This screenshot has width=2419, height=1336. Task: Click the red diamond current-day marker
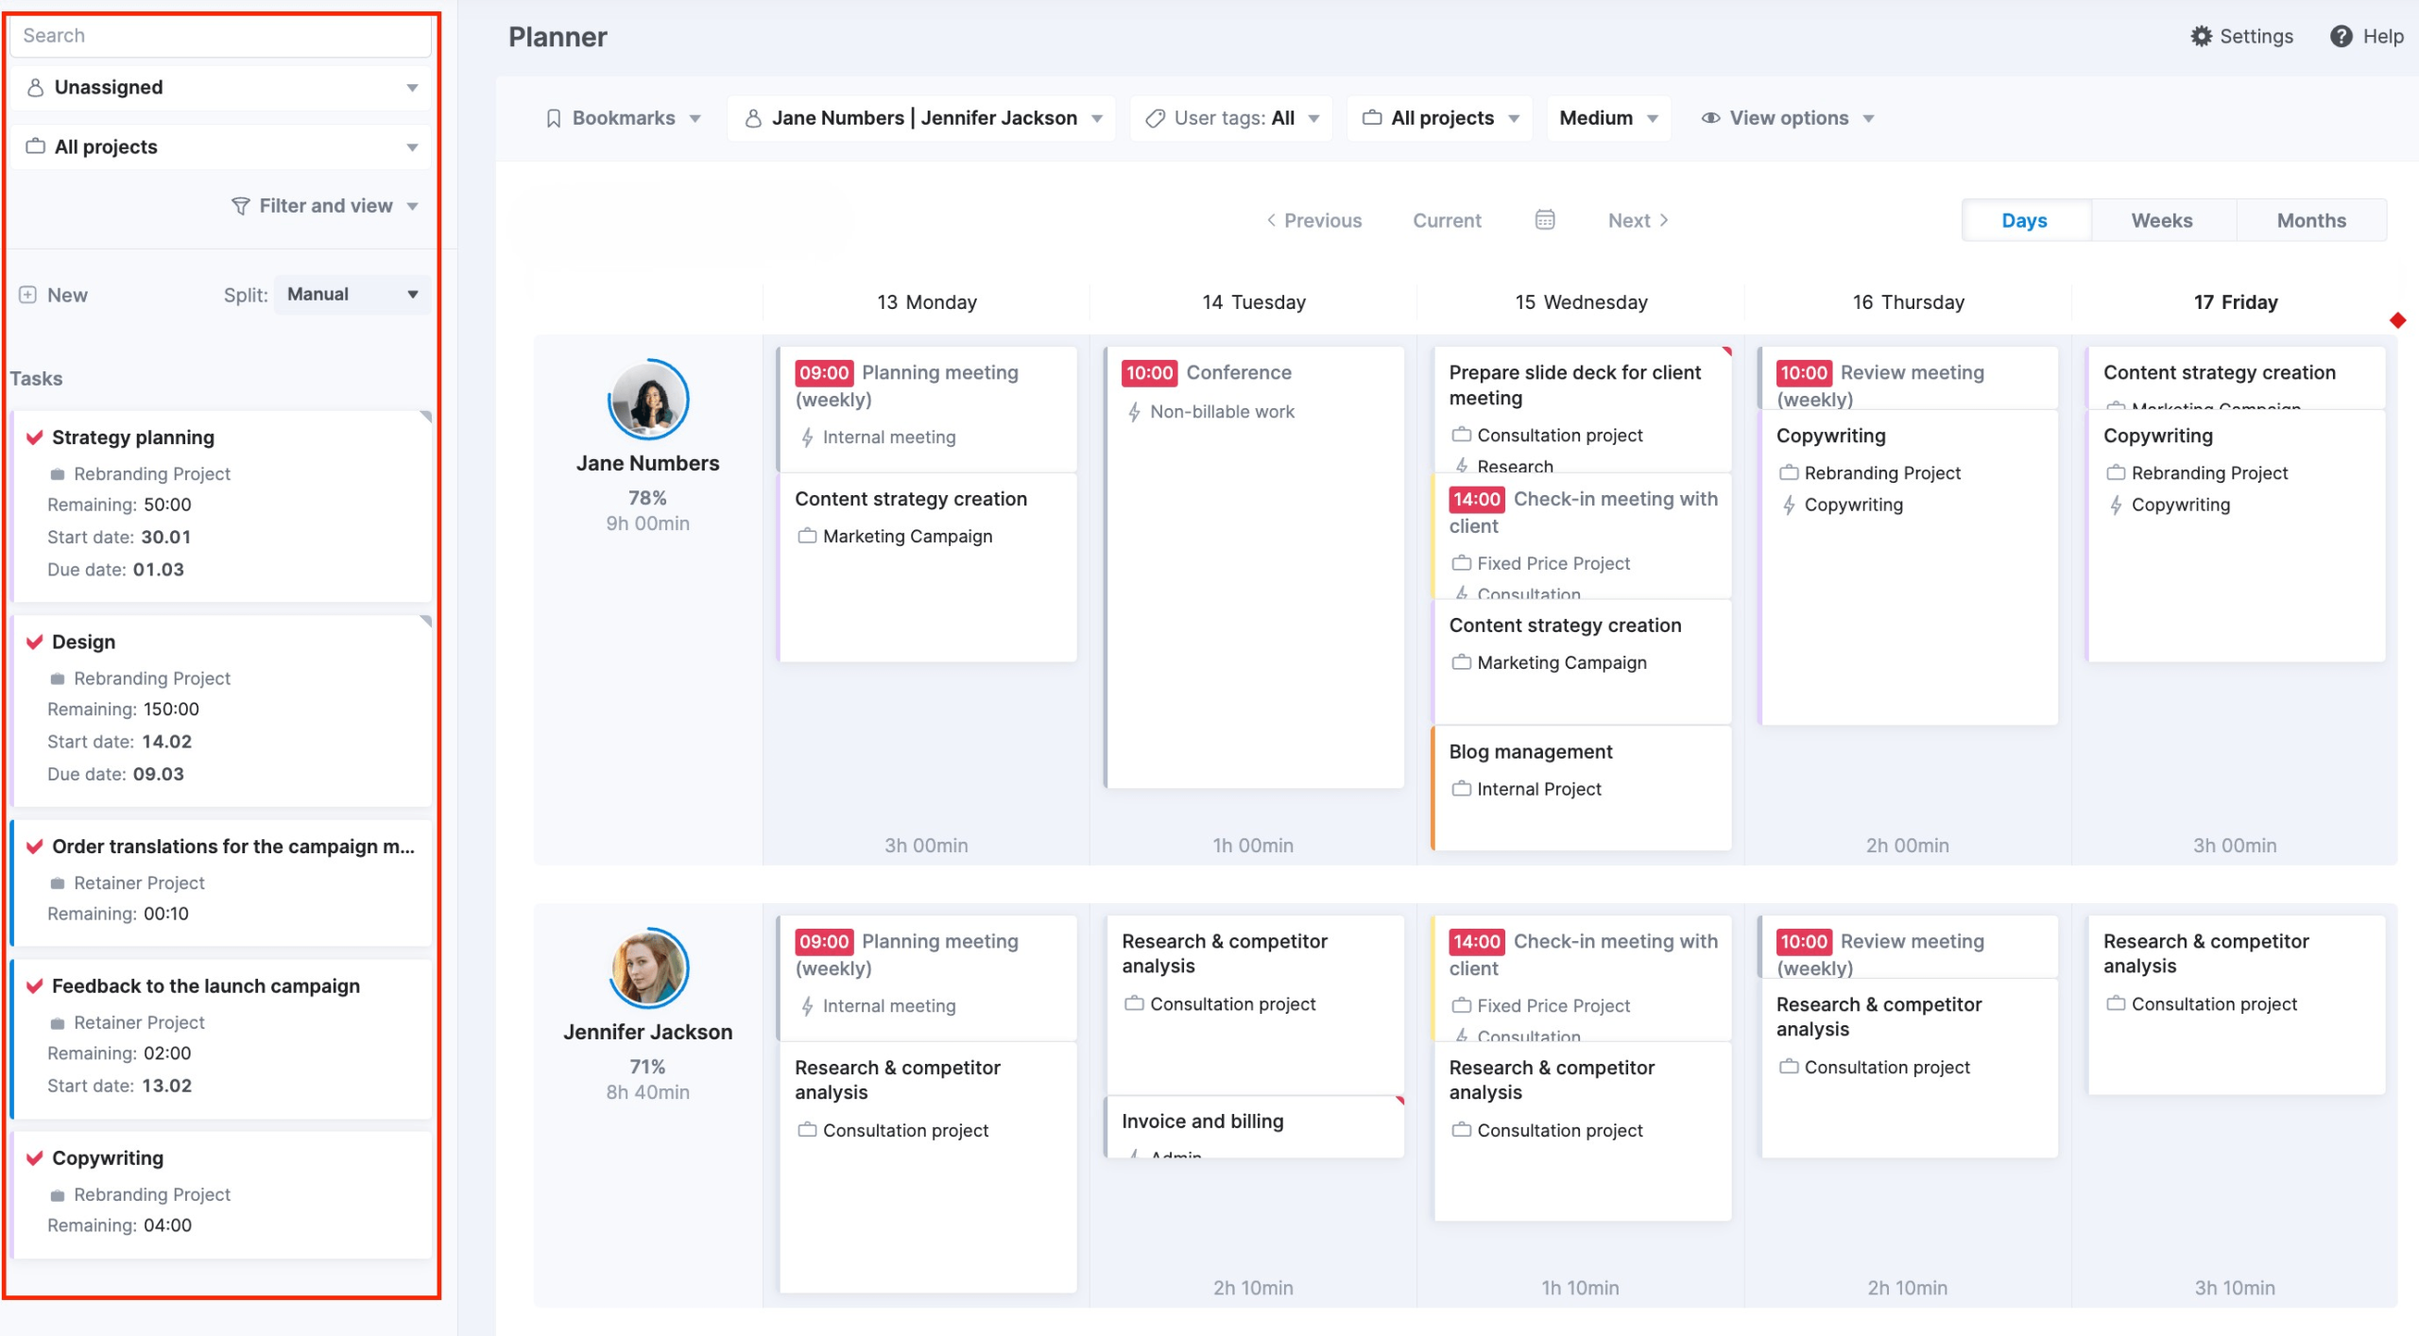tap(2397, 320)
